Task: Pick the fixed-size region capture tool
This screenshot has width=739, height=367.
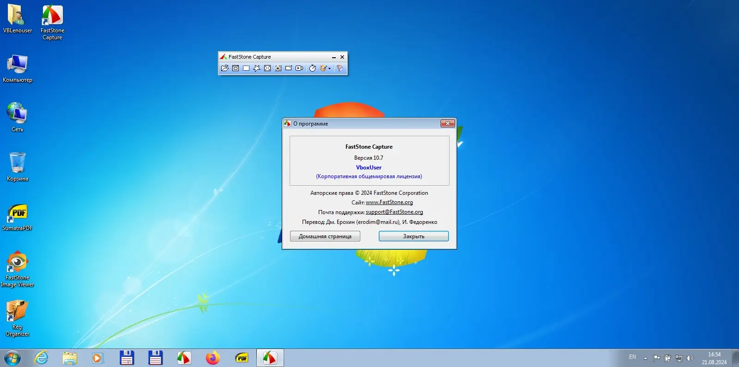Action: [x=289, y=68]
